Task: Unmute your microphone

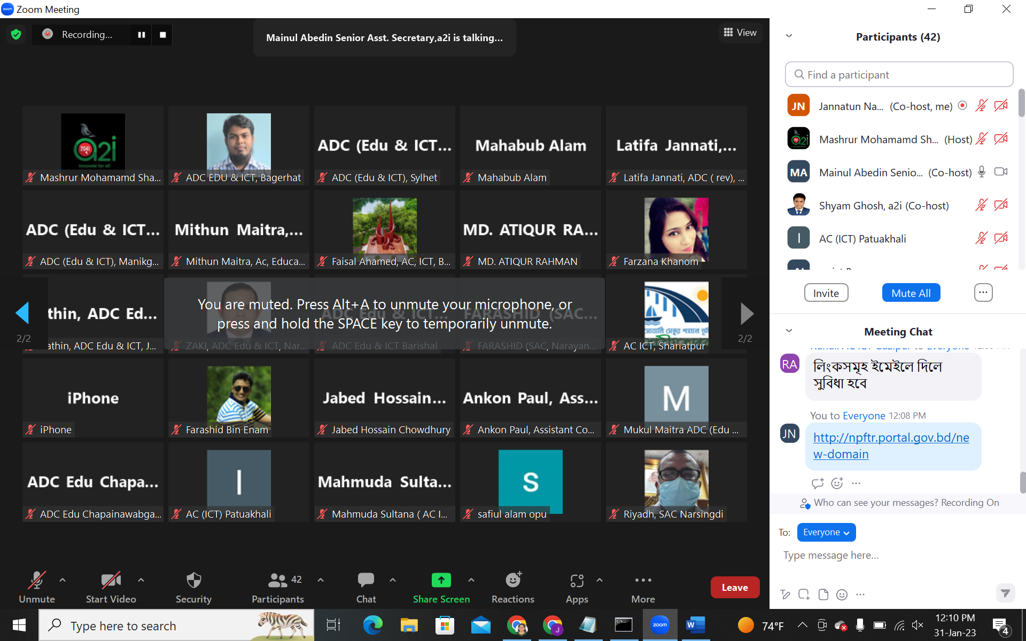Action: coord(36,587)
